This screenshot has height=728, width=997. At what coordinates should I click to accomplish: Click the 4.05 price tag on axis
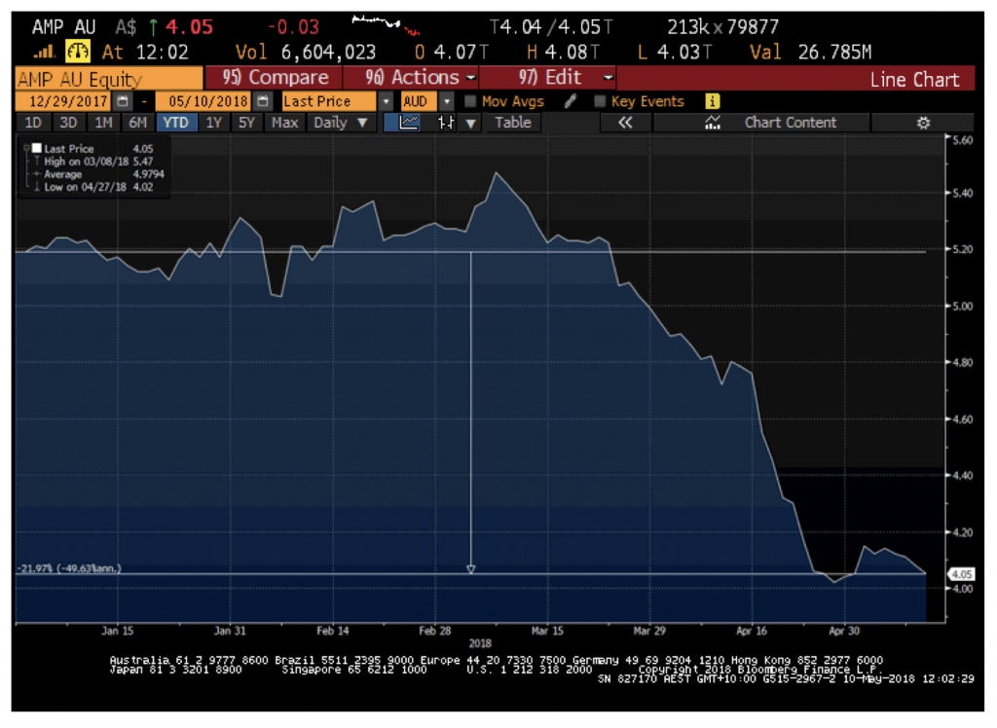tap(961, 574)
